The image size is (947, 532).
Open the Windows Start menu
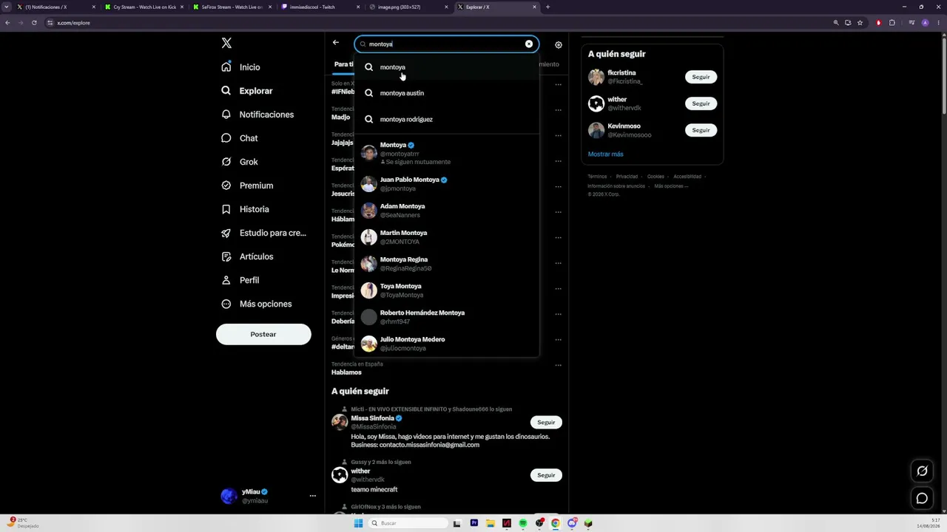[x=359, y=523]
